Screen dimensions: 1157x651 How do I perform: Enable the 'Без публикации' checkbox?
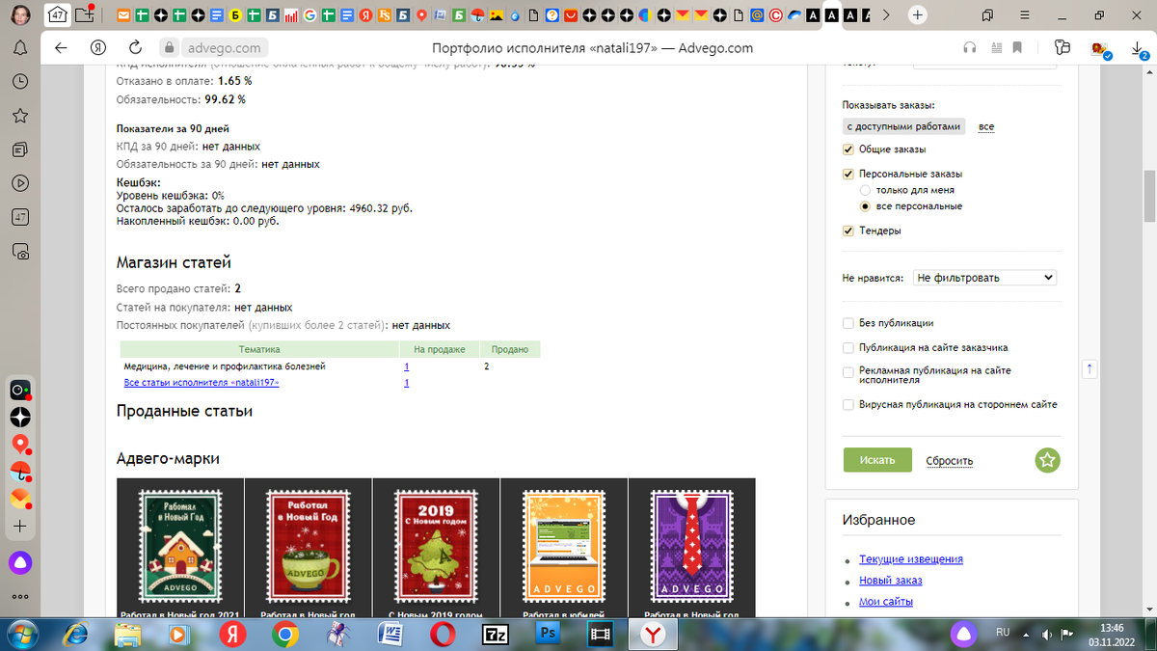click(848, 323)
